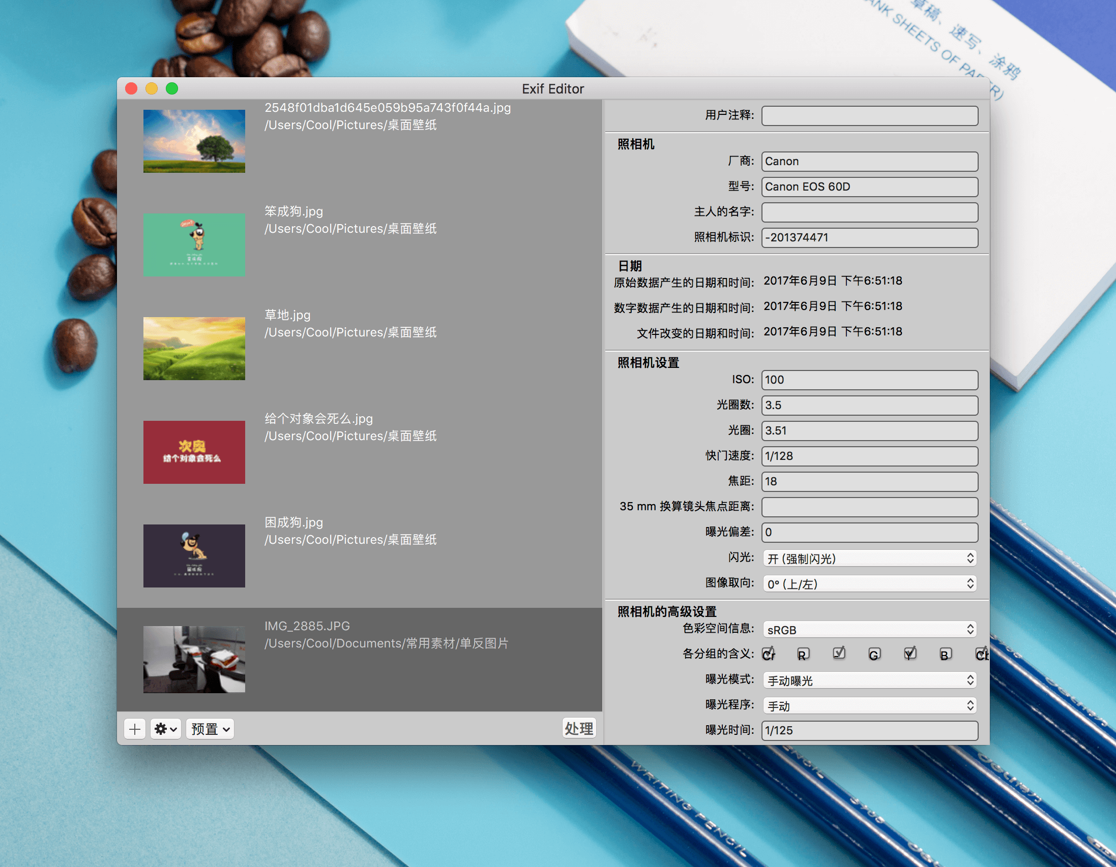Select thumbnail of 2548f01dba1d645e059b95a743f0f44a.jpg
Image resolution: width=1116 pixels, height=867 pixels.
(194, 141)
